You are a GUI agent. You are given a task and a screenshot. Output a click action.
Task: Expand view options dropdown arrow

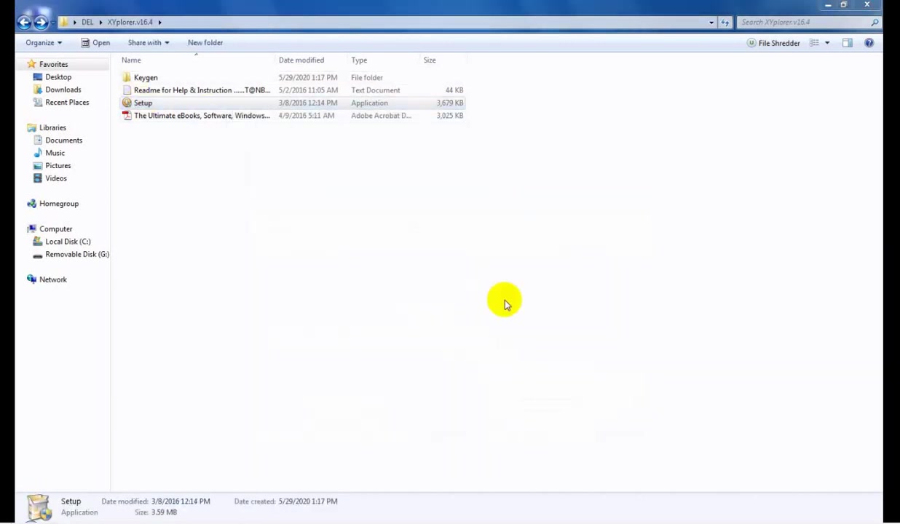[827, 43]
